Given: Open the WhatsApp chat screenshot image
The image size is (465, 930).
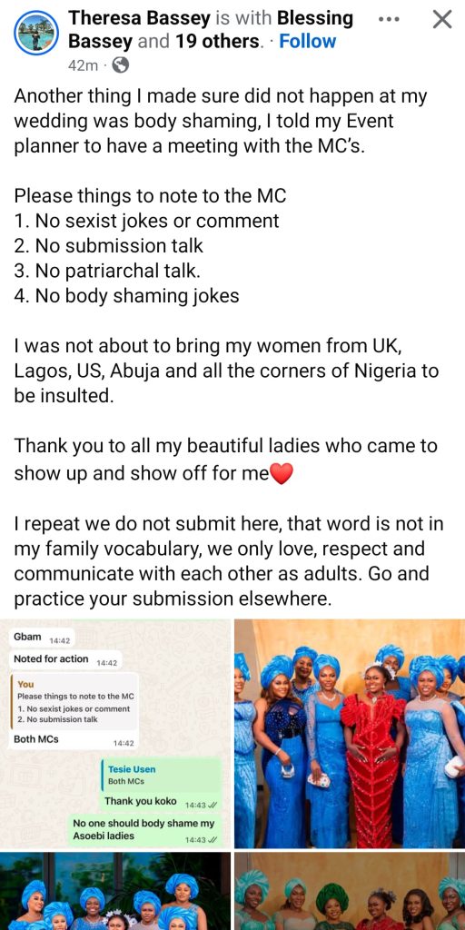Looking at the screenshot, I should [115, 734].
